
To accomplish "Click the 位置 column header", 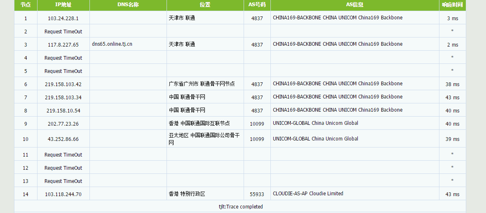I will tap(205, 5).
